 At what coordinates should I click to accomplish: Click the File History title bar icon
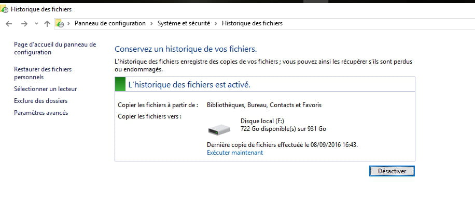click(5, 9)
